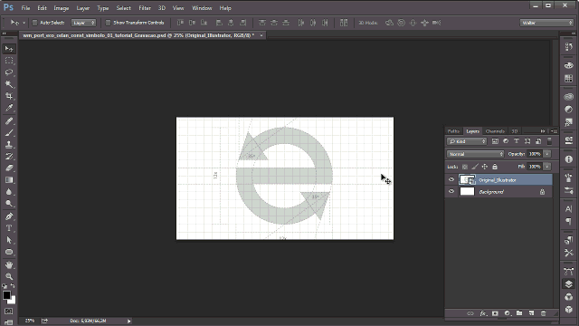Image resolution: width=579 pixels, height=326 pixels.
Task: Select the Move tool in toolbox
Action: 9,49
